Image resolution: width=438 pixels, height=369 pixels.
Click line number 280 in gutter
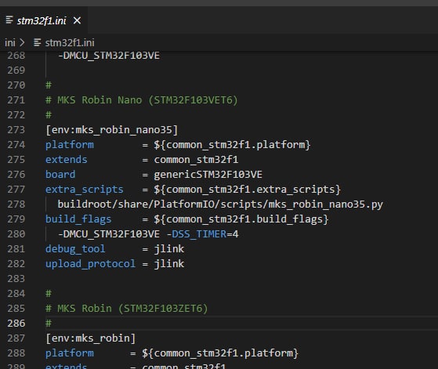[x=16, y=234]
